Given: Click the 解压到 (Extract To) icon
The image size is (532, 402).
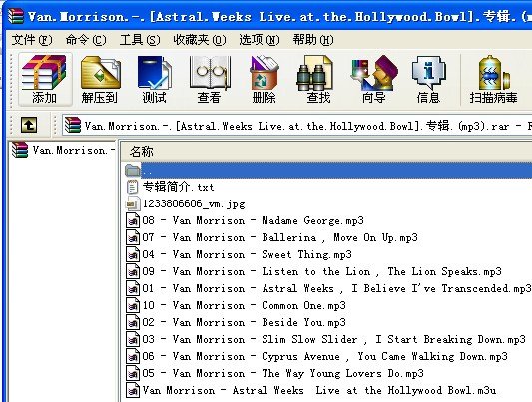Looking at the screenshot, I should (x=100, y=79).
